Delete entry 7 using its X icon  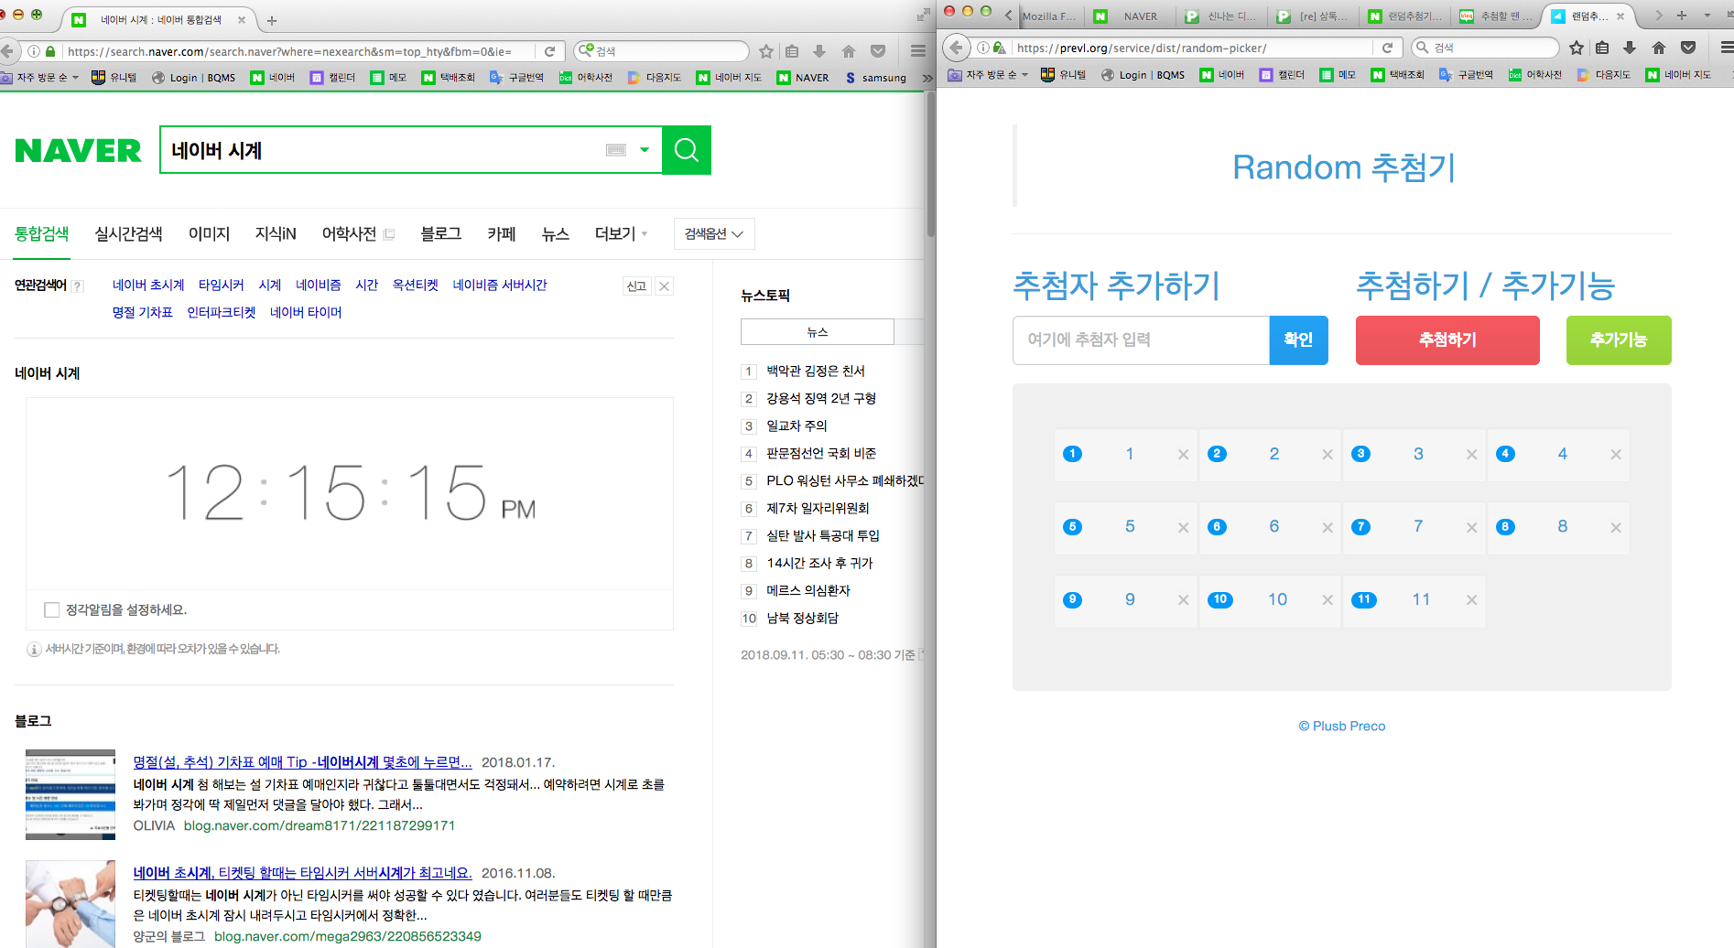[x=1471, y=528]
